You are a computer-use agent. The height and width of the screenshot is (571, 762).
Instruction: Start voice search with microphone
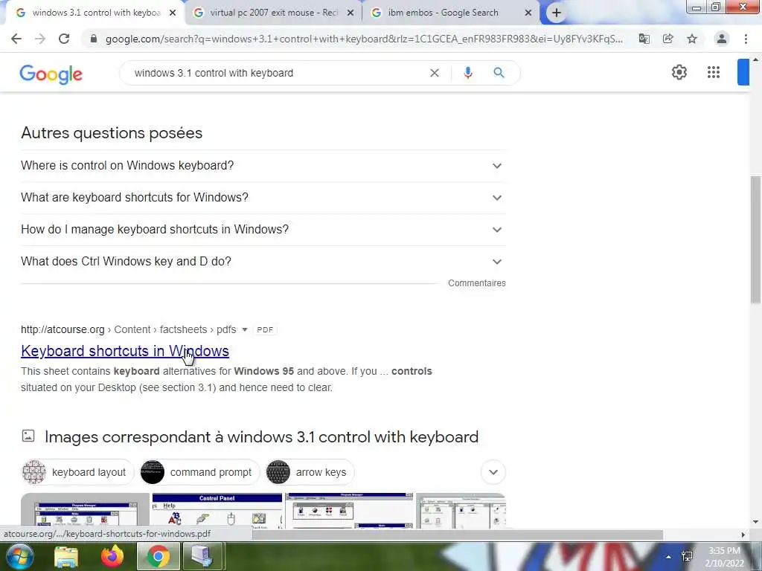pos(467,73)
